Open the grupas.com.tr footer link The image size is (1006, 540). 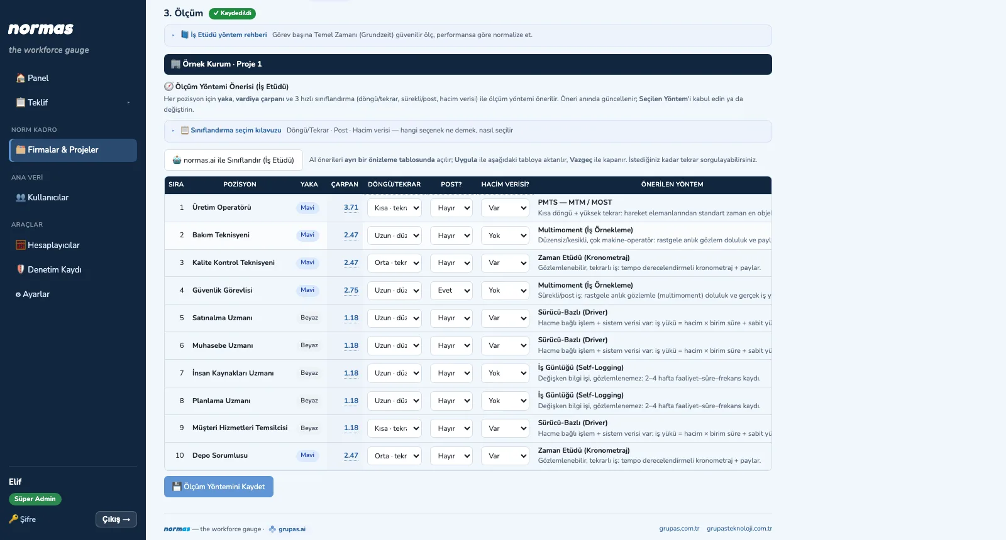[679, 529]
